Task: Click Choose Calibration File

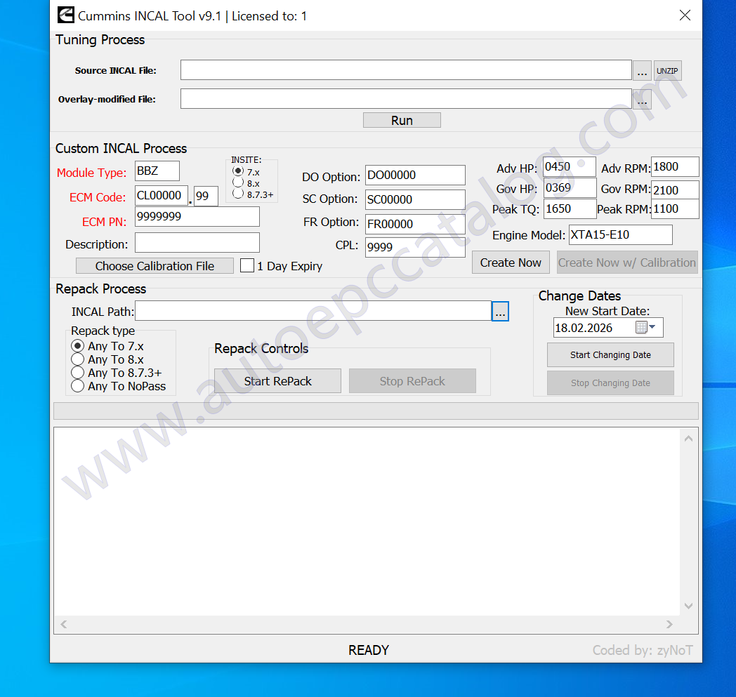Action: [155, 265]
